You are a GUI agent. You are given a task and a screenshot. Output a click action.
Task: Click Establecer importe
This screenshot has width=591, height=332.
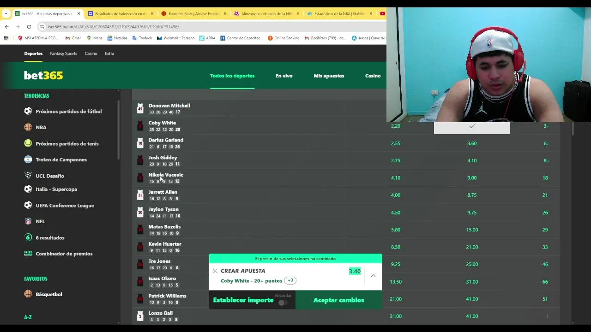pos(243,300)
